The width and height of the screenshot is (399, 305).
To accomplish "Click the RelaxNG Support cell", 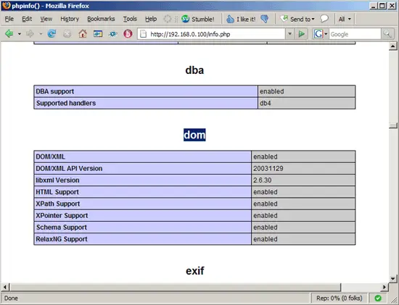I will (x=142, y=239).
